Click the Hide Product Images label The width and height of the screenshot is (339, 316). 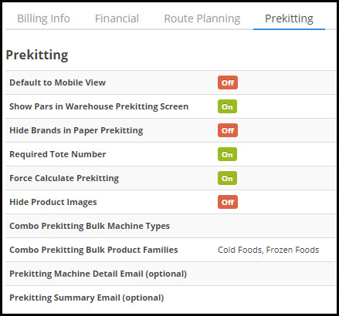tap(53, 202)
